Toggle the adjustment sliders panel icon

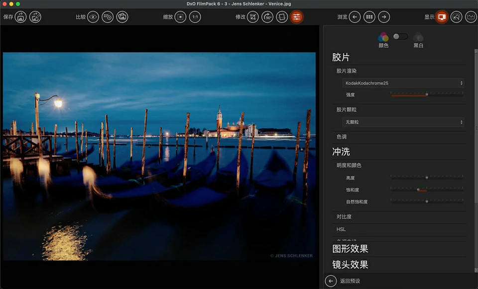tap(297, 17)
